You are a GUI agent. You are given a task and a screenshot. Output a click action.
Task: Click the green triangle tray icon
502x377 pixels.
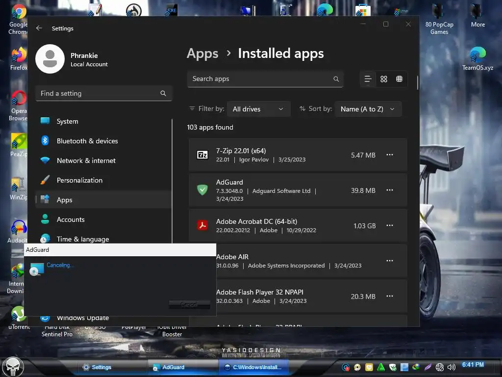coord(381,367)
